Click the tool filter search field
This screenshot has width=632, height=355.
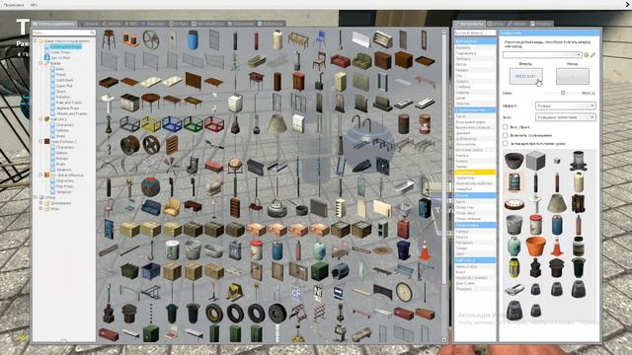(x=475, y=33)
